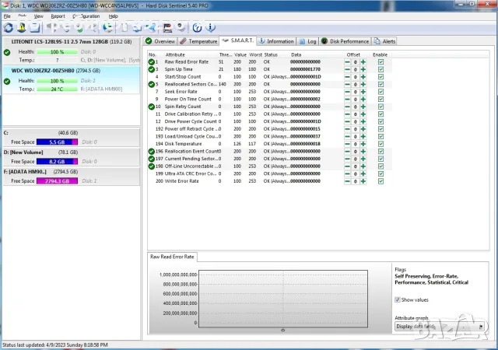Switch to the Overview tab
Screen dimensions: 498x350
tap(160, 41)
